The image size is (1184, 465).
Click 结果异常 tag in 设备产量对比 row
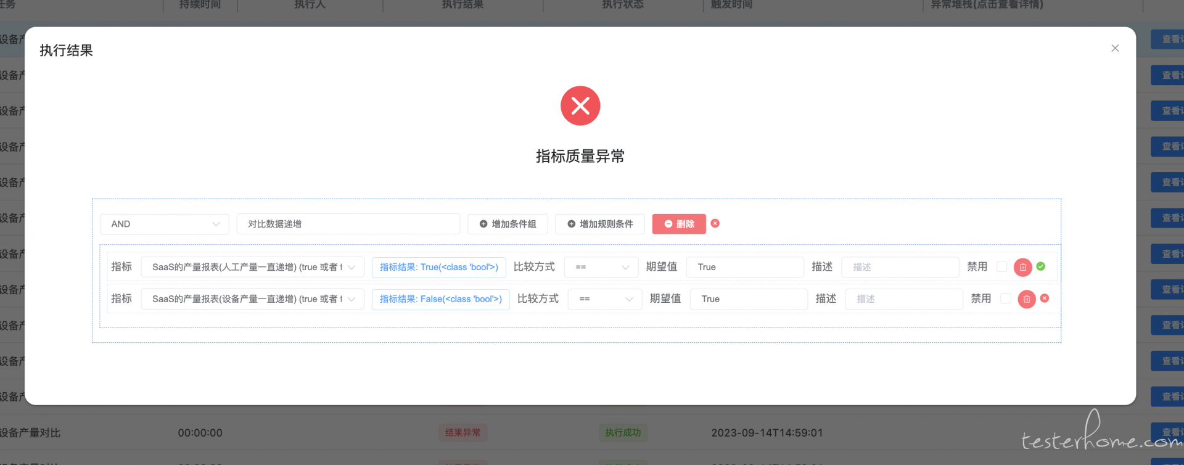tap(463, 433)
